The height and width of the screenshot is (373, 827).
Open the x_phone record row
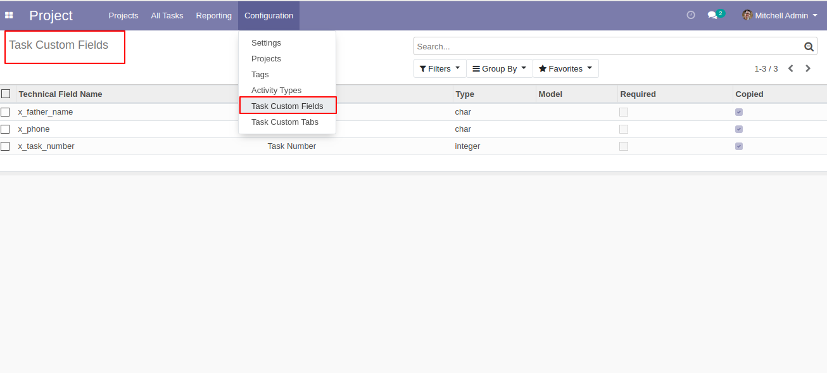tap(413, 129)
